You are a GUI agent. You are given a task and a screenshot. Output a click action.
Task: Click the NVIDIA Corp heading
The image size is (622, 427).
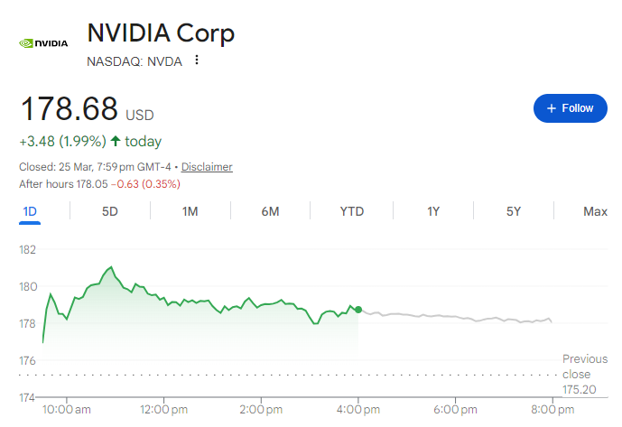point(161,33)
